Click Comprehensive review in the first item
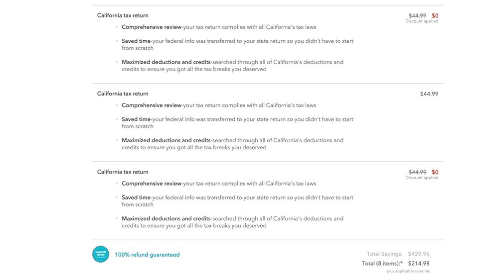 click(x=152, y=27)
